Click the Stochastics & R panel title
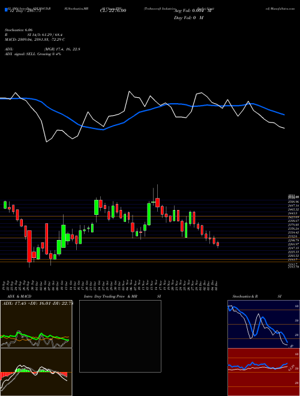This screenshot has height=396, width=300. (x=245, y=296)
